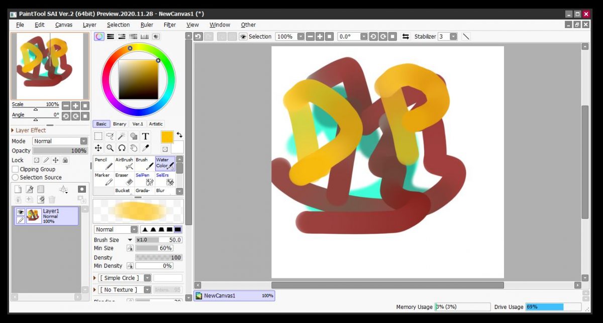
Task: Open the zoom percentage dropdown
Action: (x=300, y=37)
